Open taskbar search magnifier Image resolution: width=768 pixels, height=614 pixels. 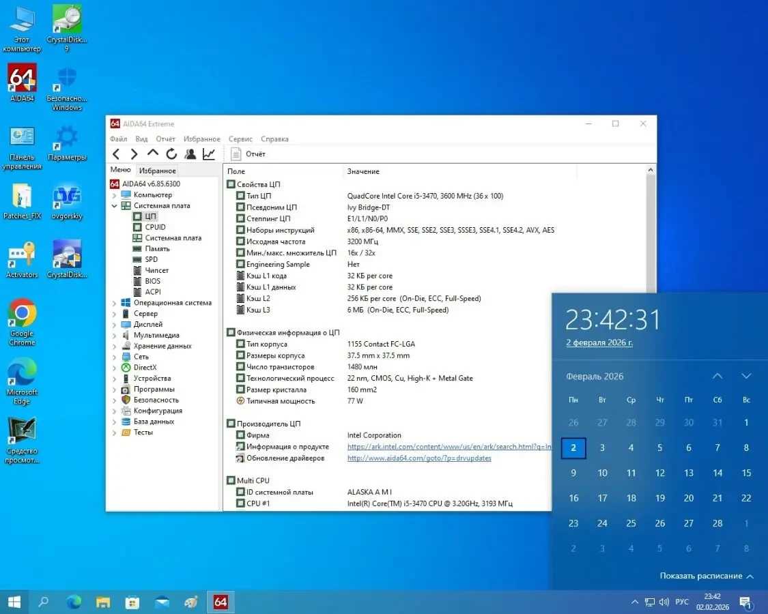(x=44, y=602)
